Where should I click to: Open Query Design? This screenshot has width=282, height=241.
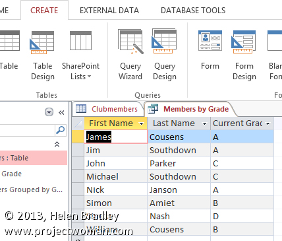pyautogui.click(x=165, y=55)
